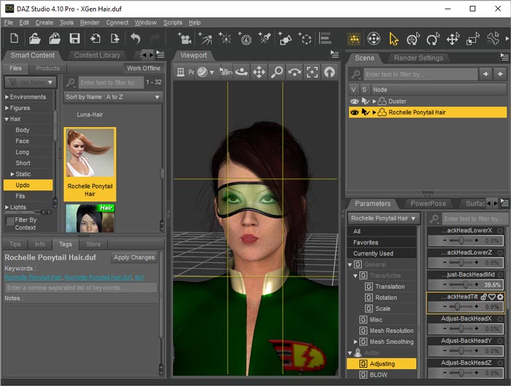The width and height of the screenshot is (511, 386).
Task: Toggle the Filter By Context checkbox
Action: [9, 221]
